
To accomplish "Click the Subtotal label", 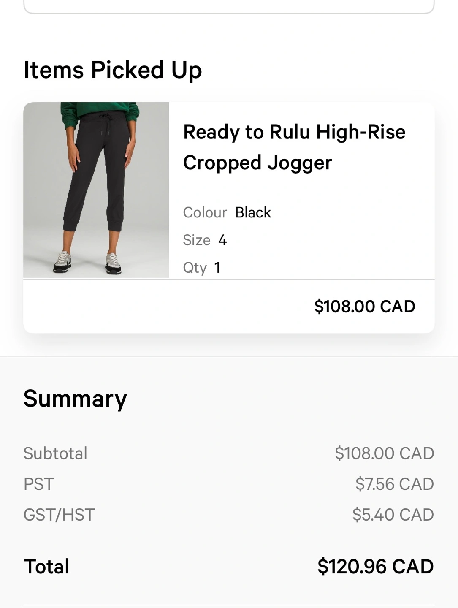I will [55, 453].
